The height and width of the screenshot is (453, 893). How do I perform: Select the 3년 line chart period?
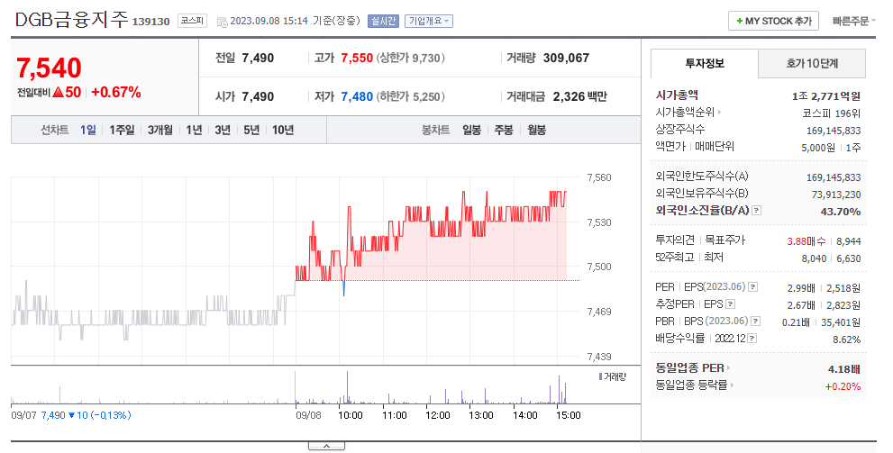(x=222, y=131)
